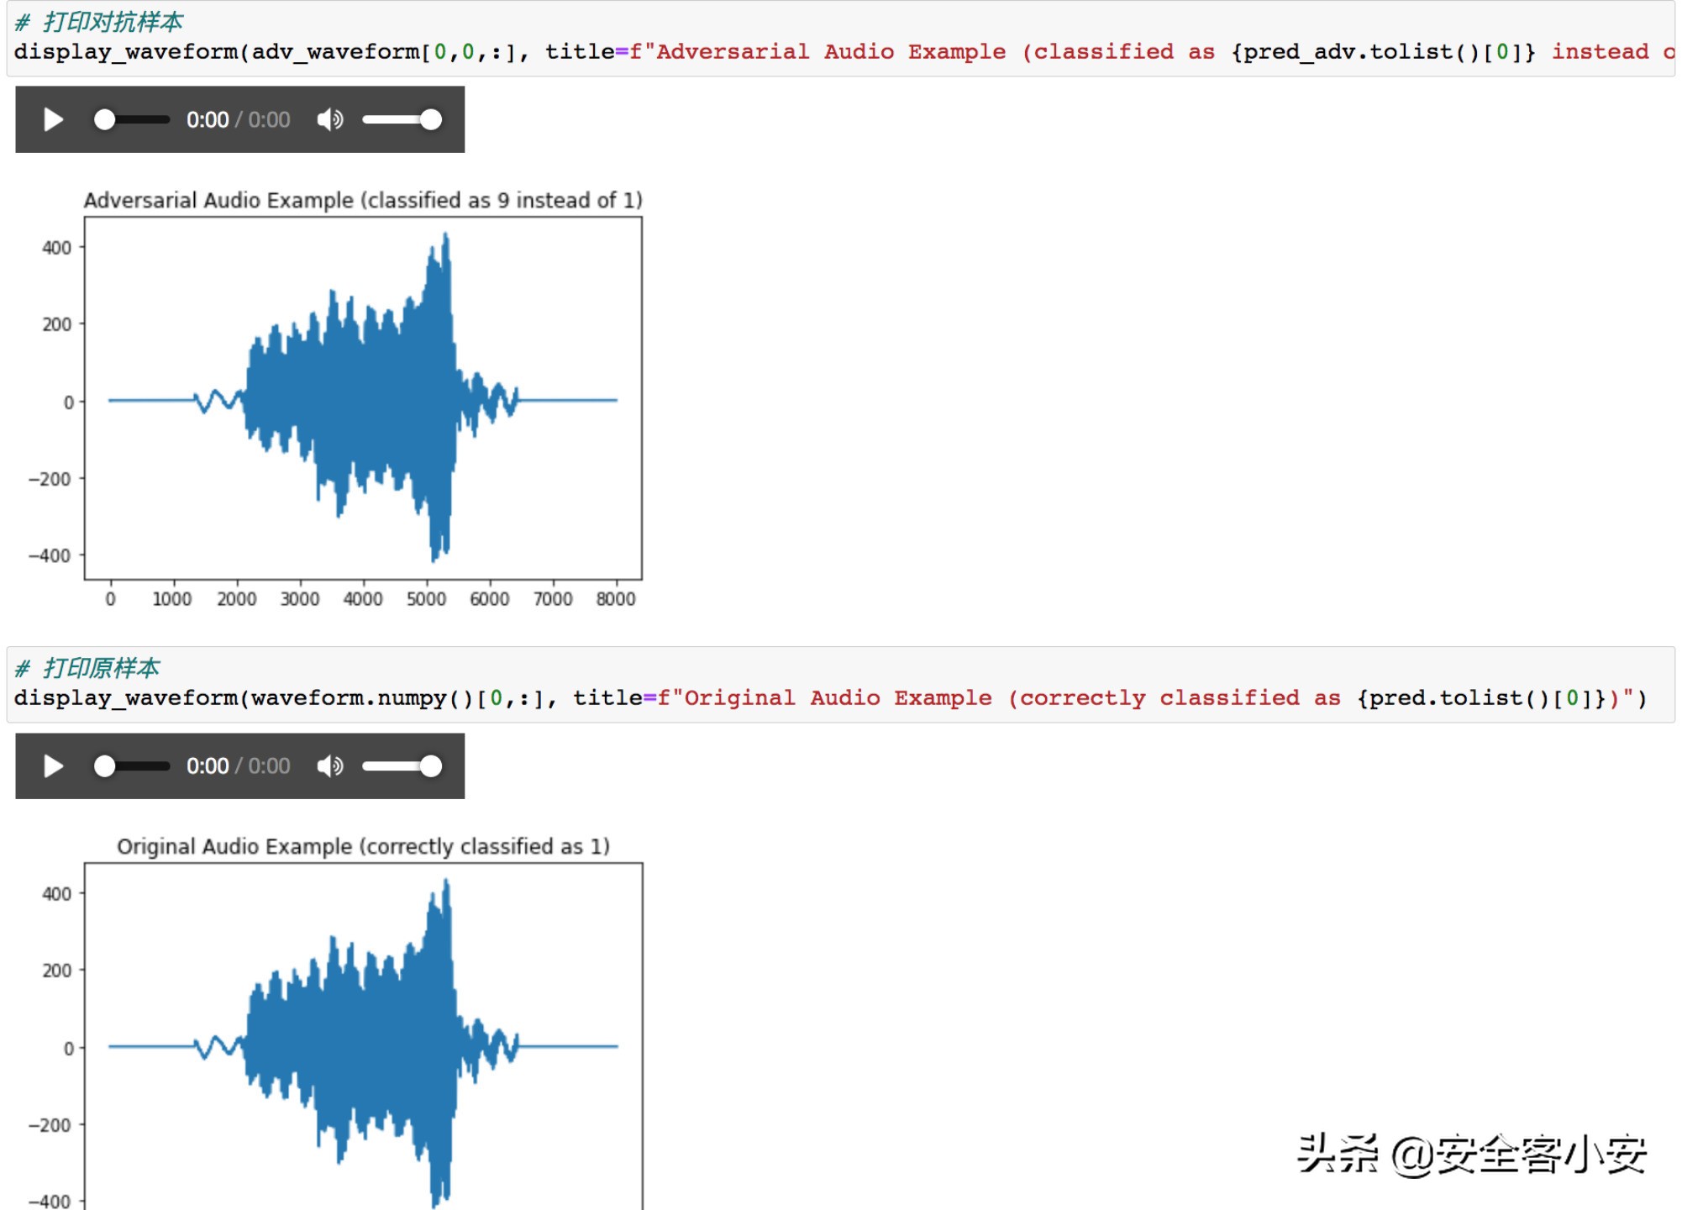
Task: Click the comment '# 打印对抗样本'
Action: point(99,22)
